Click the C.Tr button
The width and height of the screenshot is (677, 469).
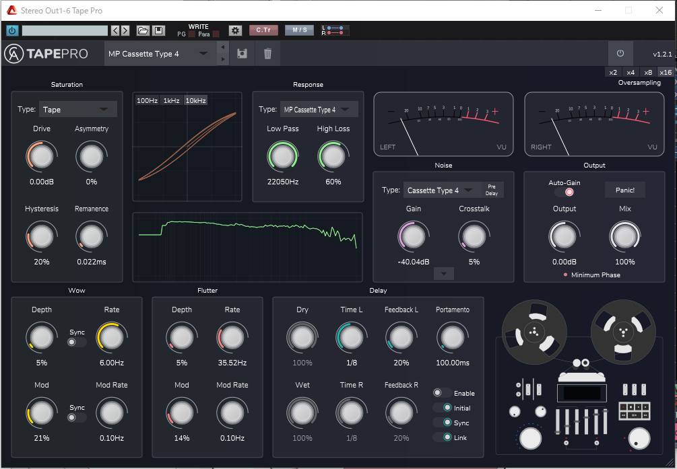pos(263,30)
